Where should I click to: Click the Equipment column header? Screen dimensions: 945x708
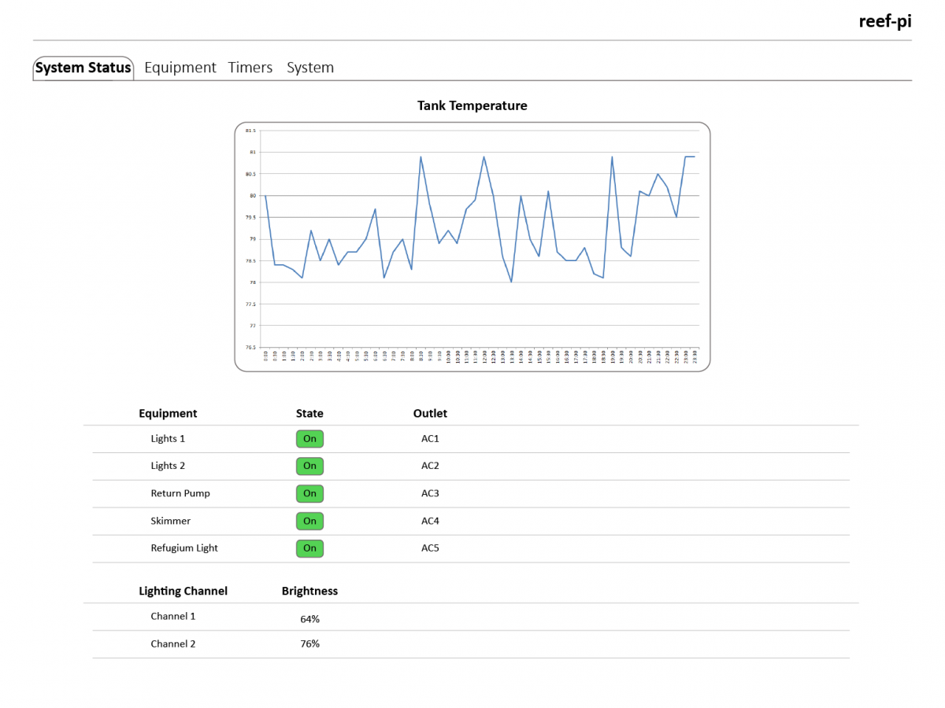coord(168,414)
